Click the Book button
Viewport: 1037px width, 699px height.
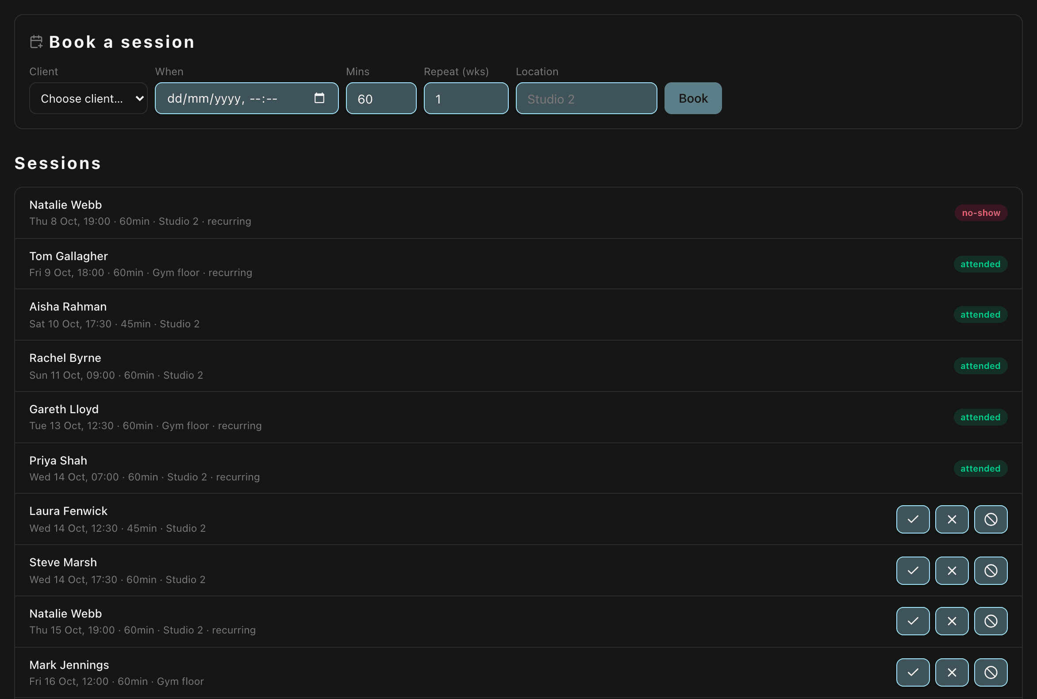692,98
